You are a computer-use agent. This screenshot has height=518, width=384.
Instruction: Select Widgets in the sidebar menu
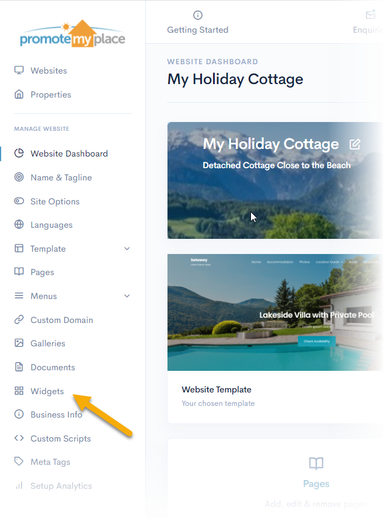coord(47,391)
